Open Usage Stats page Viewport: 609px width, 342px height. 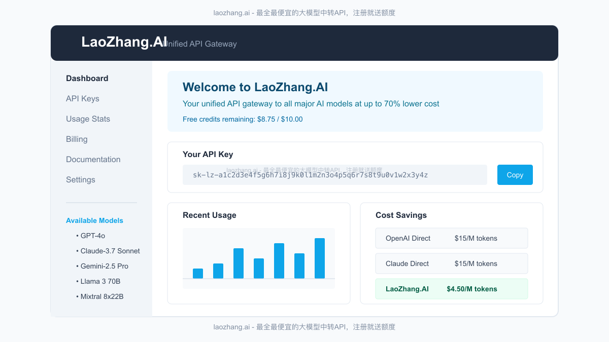88,119
